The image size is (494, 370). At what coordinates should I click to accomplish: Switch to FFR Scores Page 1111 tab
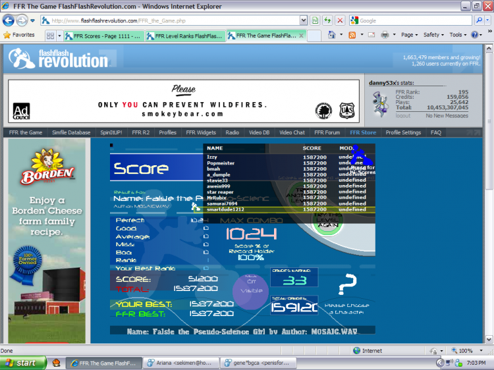104,36
